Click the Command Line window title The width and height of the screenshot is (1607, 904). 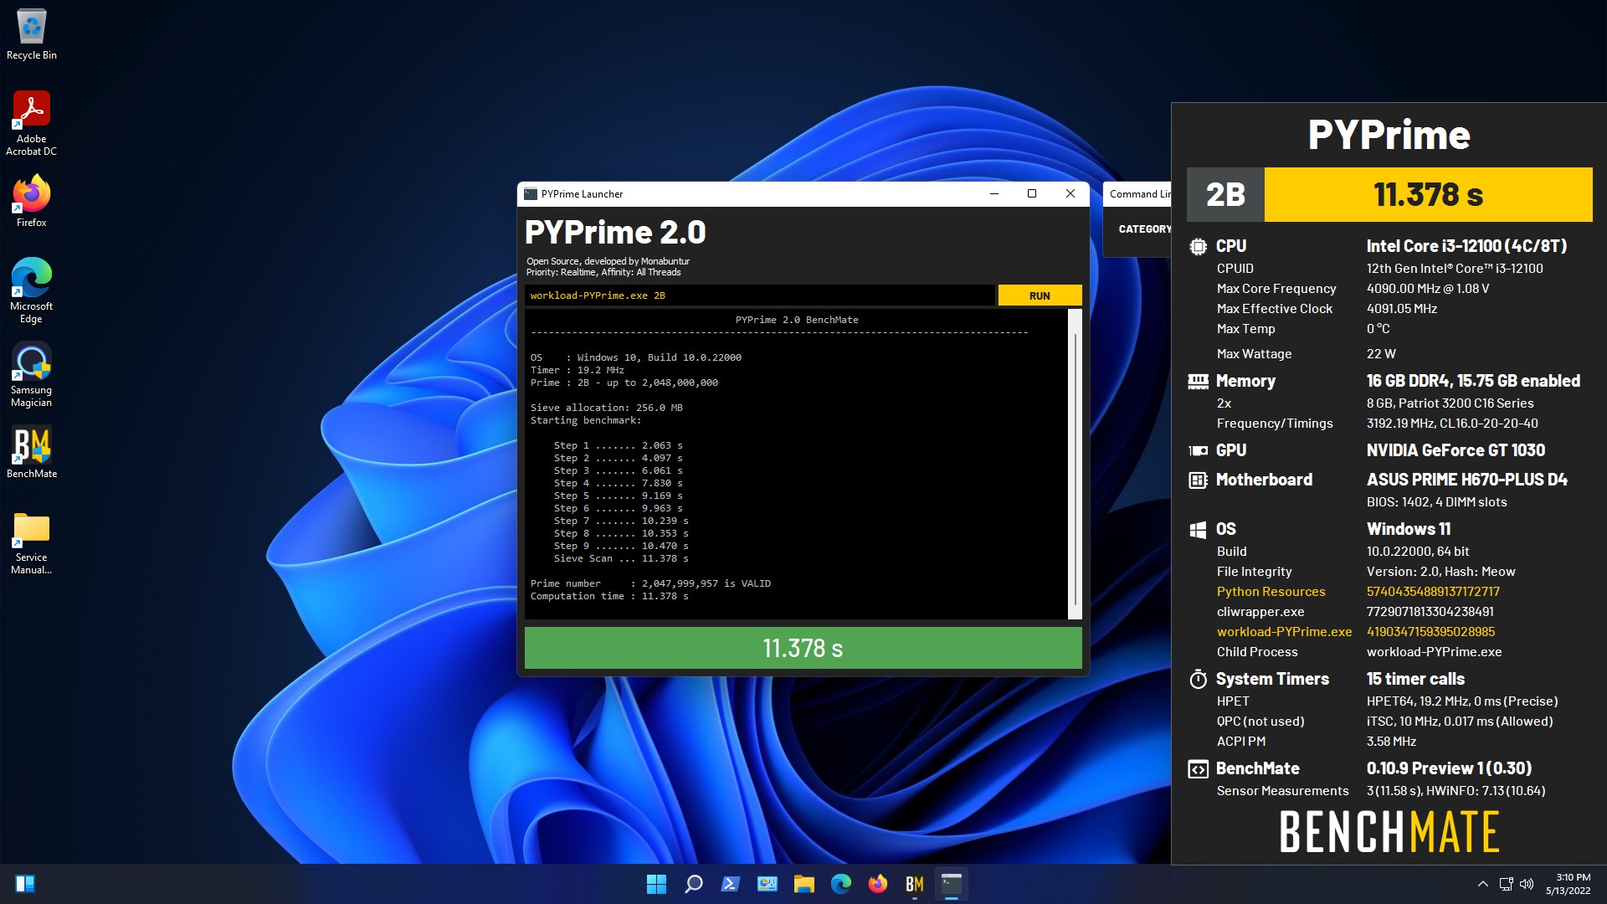1140,194
